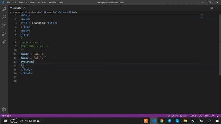Open File Explorer from the taskbar
Viewport: 221px width, 124px height.
coord(185,121)
